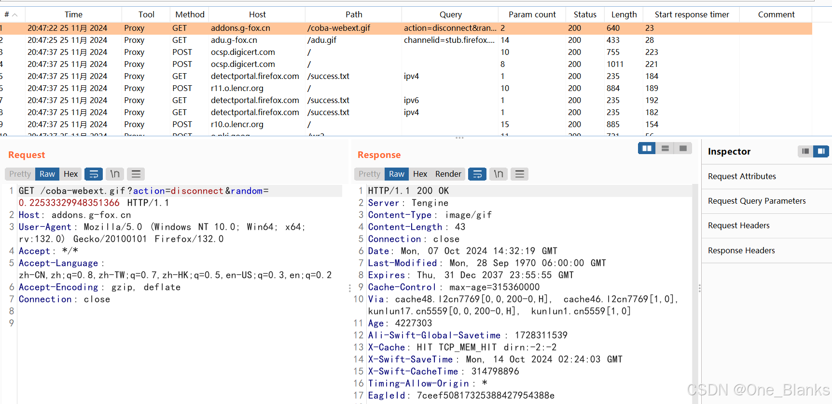Toggle word wrap in Request panel
Screen dimensions: 832x404
[x=94, y=174]
